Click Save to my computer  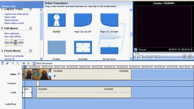pyautogui.click(x=14, y=56)
